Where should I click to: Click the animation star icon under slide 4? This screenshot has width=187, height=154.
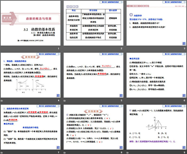click(x=2, y=100)
